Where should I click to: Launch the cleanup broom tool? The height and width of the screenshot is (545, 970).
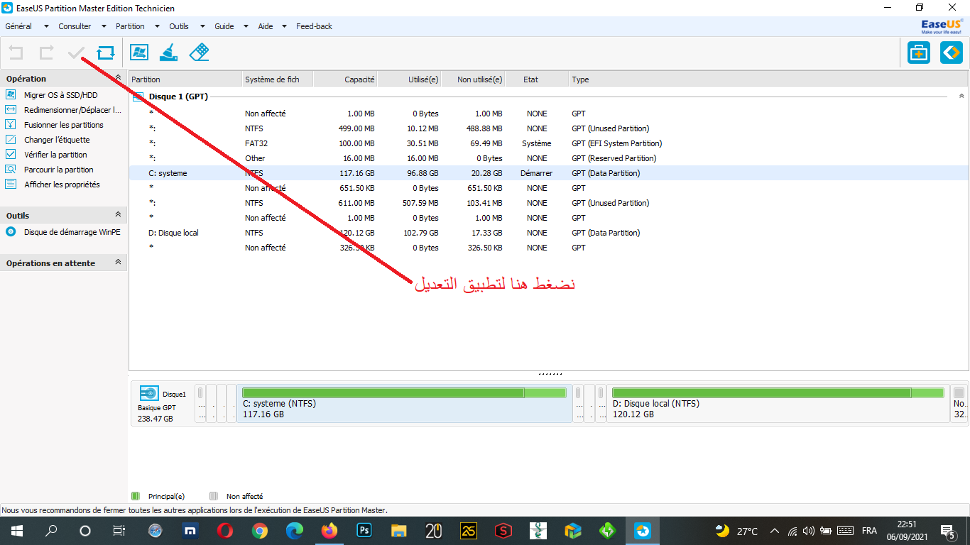pos(169,53)
